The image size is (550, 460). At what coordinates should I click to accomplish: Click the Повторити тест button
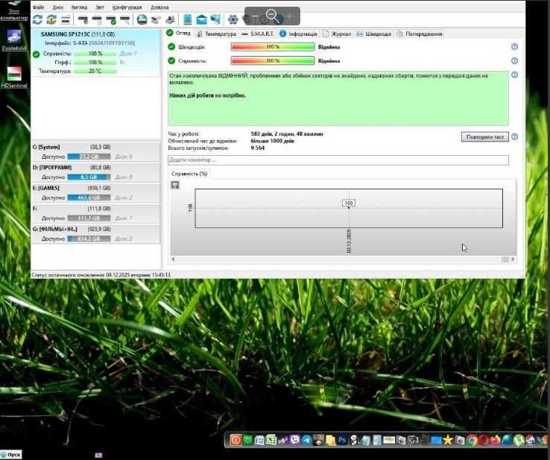484,137
